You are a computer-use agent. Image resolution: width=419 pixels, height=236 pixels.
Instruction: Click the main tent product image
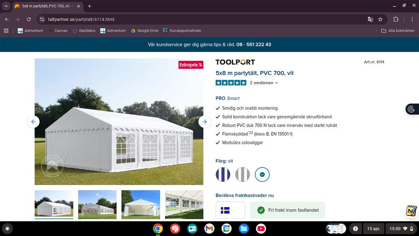pyautogui.click(x=119, y=122)
